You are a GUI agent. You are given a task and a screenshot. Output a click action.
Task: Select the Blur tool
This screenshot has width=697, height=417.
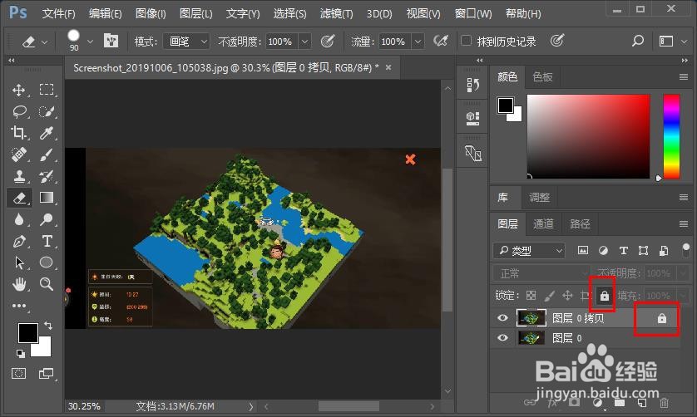click(18, 219)
